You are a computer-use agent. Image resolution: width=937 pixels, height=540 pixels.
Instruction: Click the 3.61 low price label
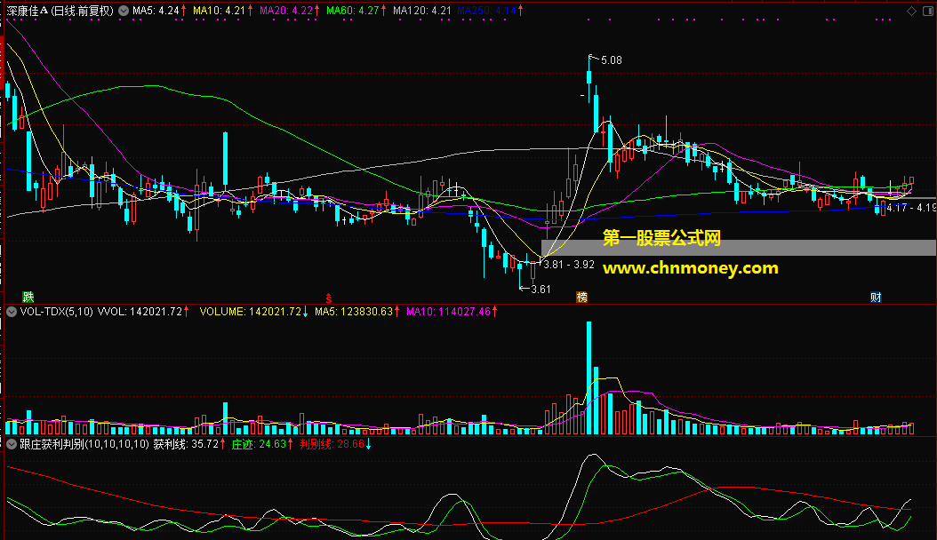(x=541, y=290)
